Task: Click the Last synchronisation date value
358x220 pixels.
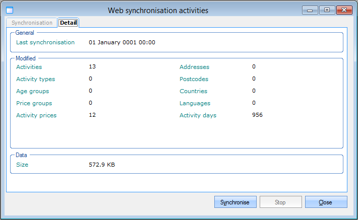Action: (122, 42)
